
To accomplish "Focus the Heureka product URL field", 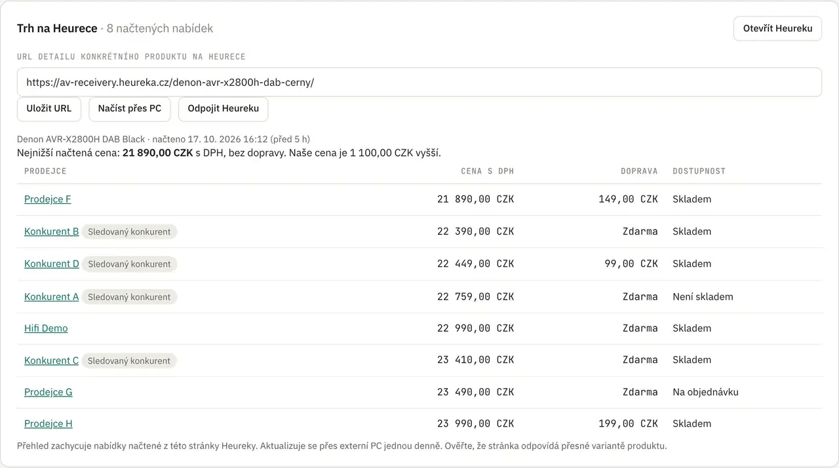I will coord(419,83).
